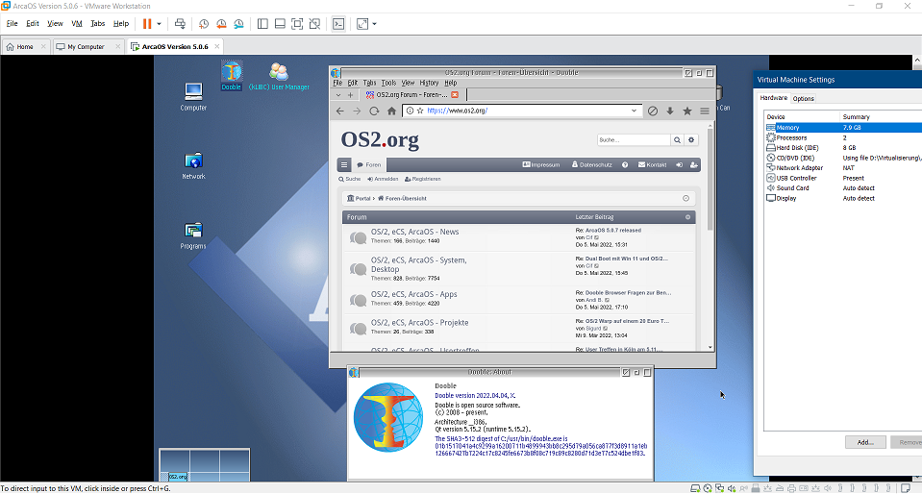Select Processors in the device list
Screen dimensions: 922x494
791,137
